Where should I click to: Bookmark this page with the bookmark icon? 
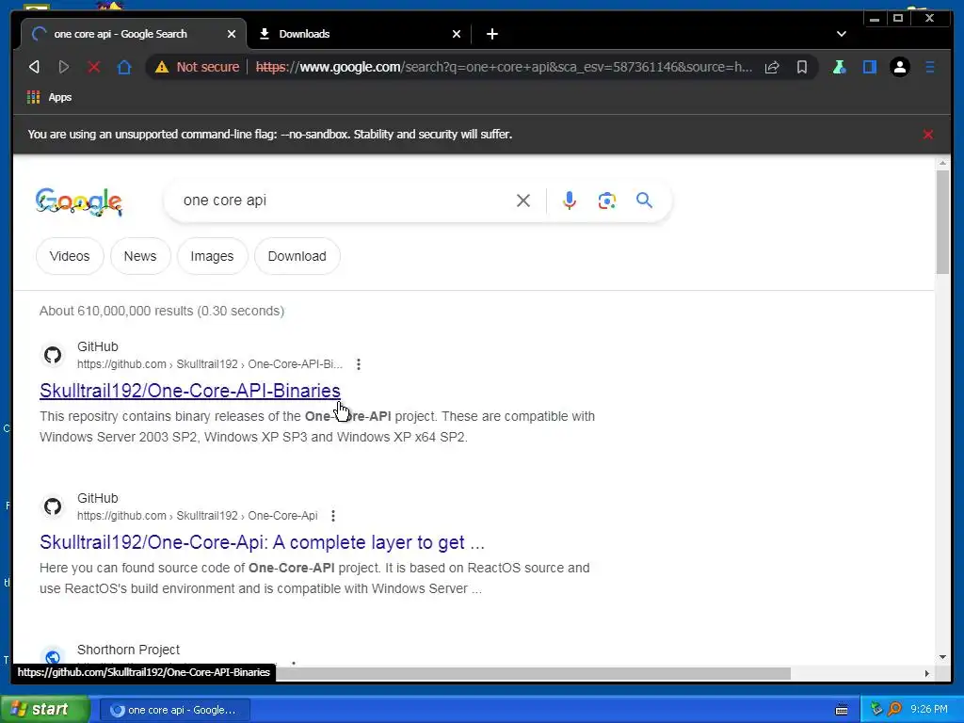(x=802, y=67)
